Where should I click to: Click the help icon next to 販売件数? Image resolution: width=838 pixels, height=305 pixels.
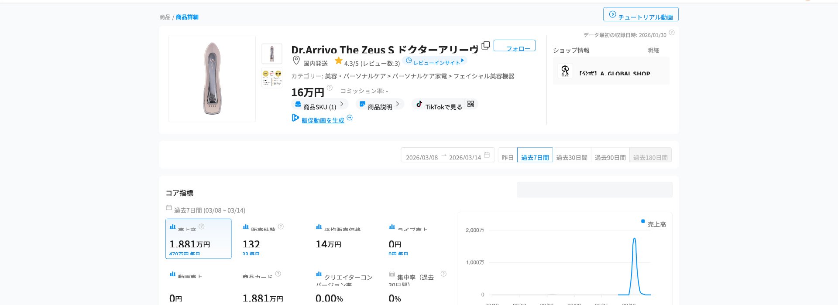[281, 226]
